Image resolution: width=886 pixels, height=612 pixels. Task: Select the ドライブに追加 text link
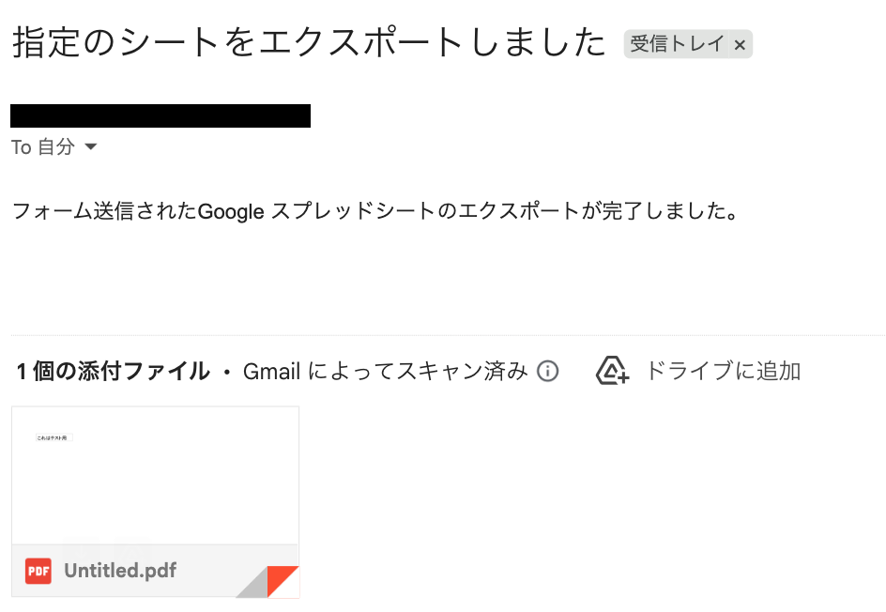(x=723, y=372)
